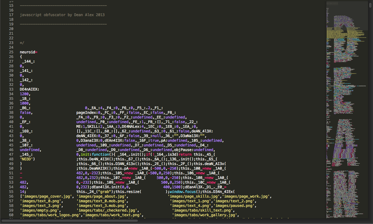
Task: Click the string 'images/page_about.jpg'
Action: tap(102, 196)
